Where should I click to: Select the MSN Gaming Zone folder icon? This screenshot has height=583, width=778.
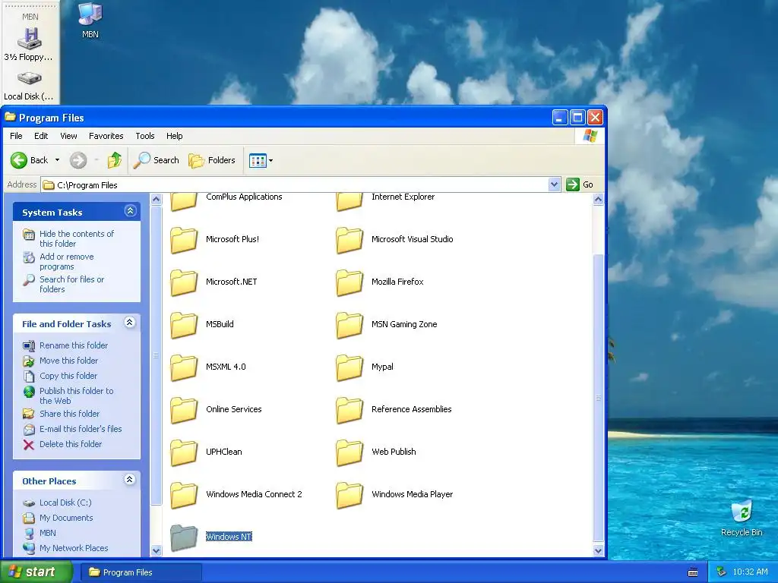349,325
